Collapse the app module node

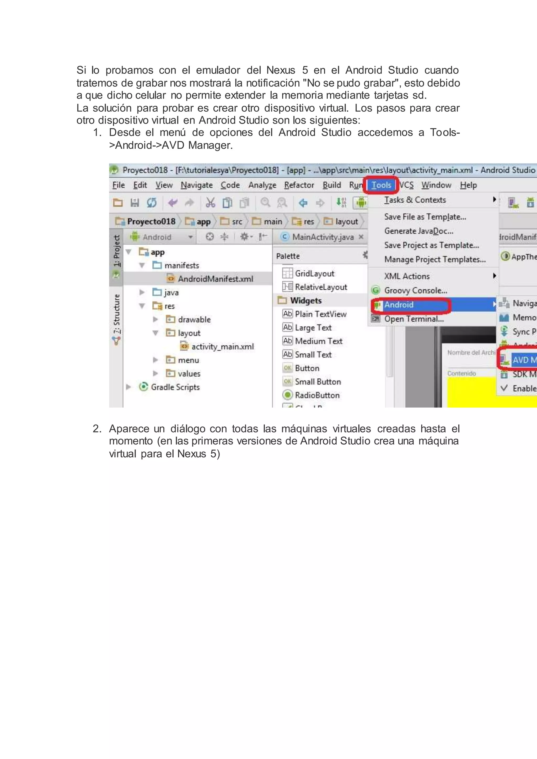tap(129, 252)
